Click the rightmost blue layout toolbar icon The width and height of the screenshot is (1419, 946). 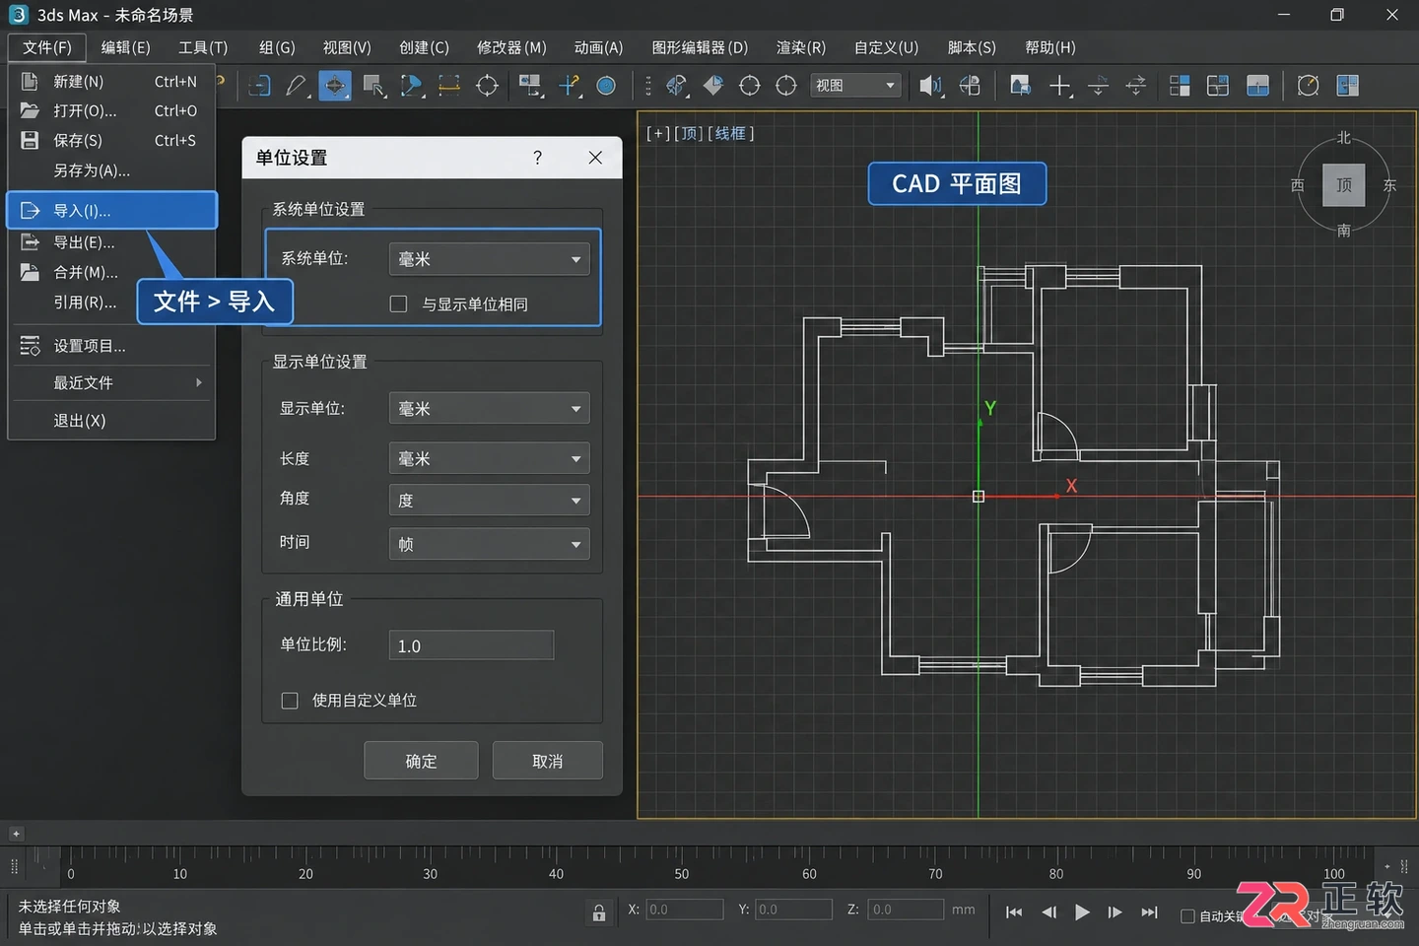pos(1348,86)
